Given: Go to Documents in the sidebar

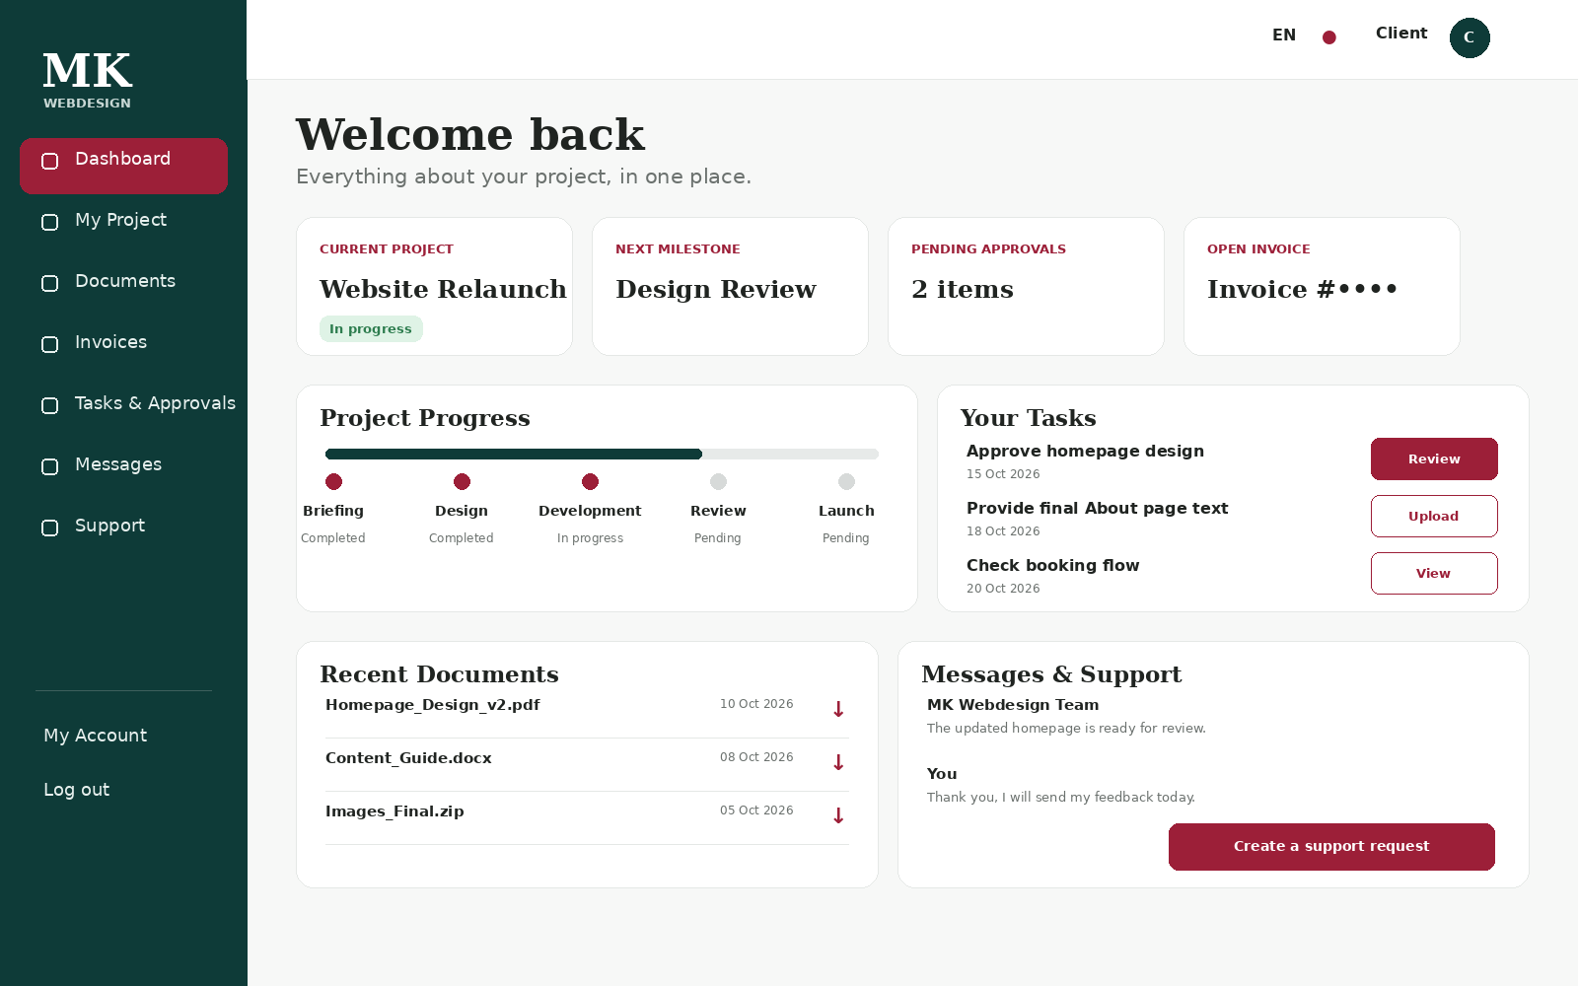Looking at the screenshot, I should click(123, 282).
